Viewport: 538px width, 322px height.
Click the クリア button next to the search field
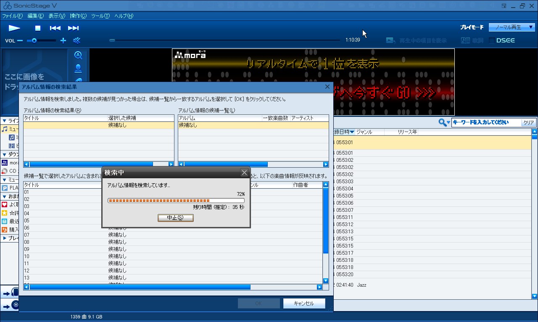tap(528, 123)
